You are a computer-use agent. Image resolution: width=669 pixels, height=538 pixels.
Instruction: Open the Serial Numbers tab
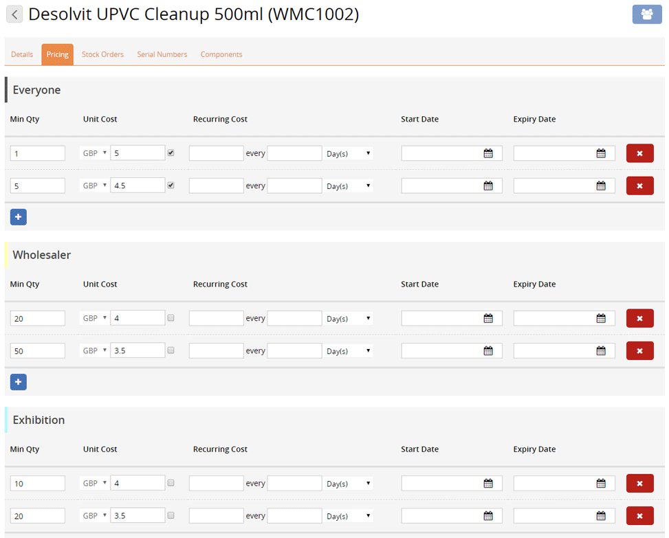[162, 54]
